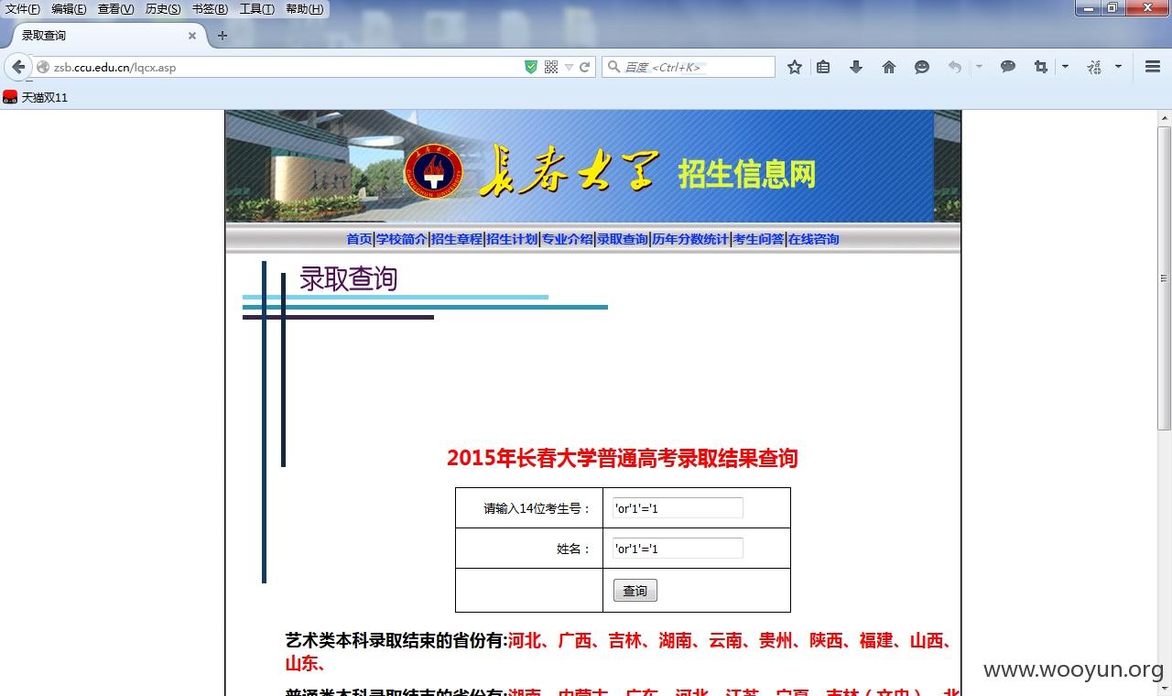This screenshot has height=696, width=1172.
Task: Open a new tab with plus button
Action: 222,36
